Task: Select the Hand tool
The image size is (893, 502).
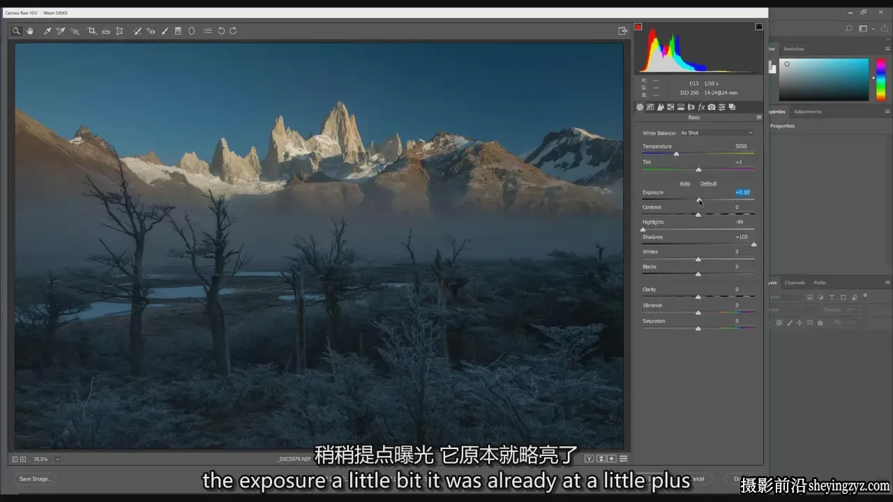Action: click(30, 31)
